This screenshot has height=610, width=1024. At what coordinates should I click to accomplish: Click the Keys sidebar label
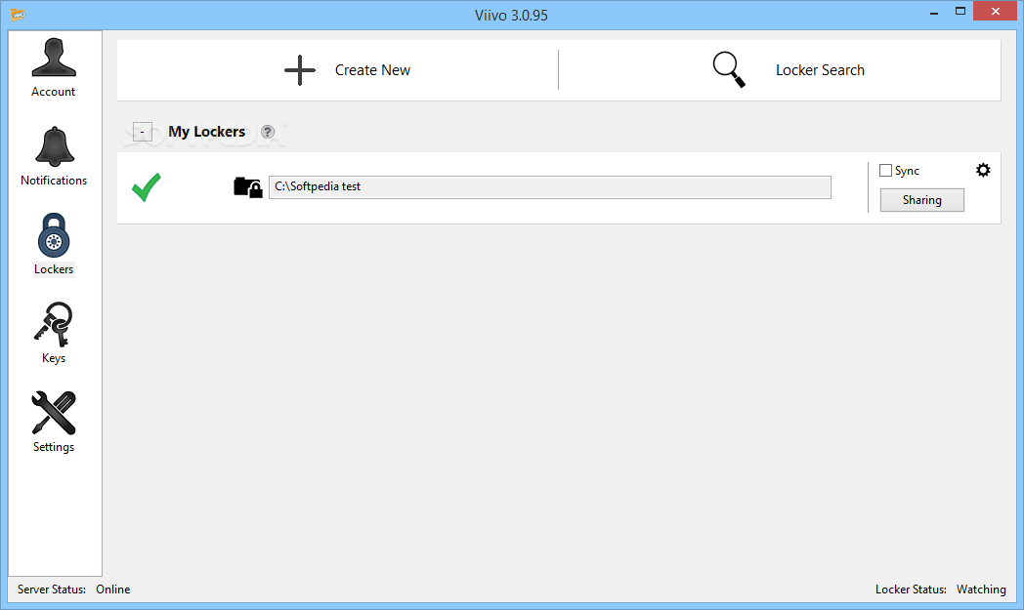[x=54, y=358]
